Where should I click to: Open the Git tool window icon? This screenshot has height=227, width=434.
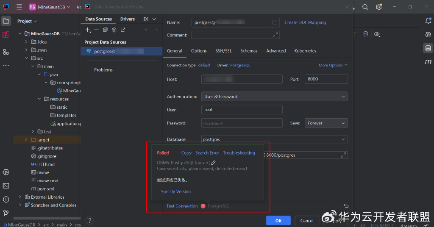(x=6, y=213)
